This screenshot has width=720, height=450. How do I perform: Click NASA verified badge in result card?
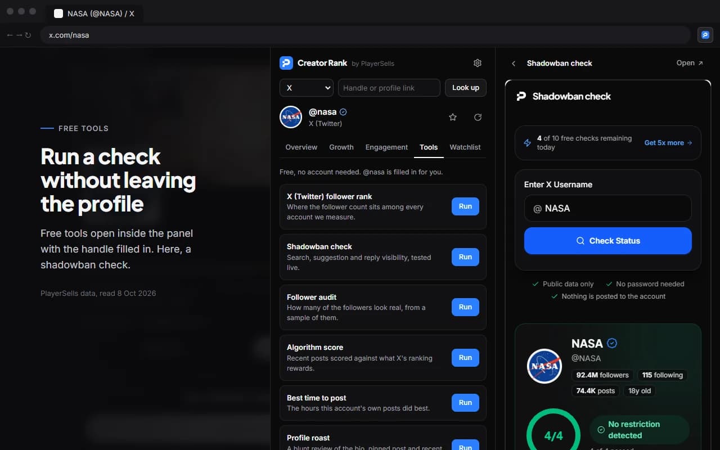coord(613,343)
